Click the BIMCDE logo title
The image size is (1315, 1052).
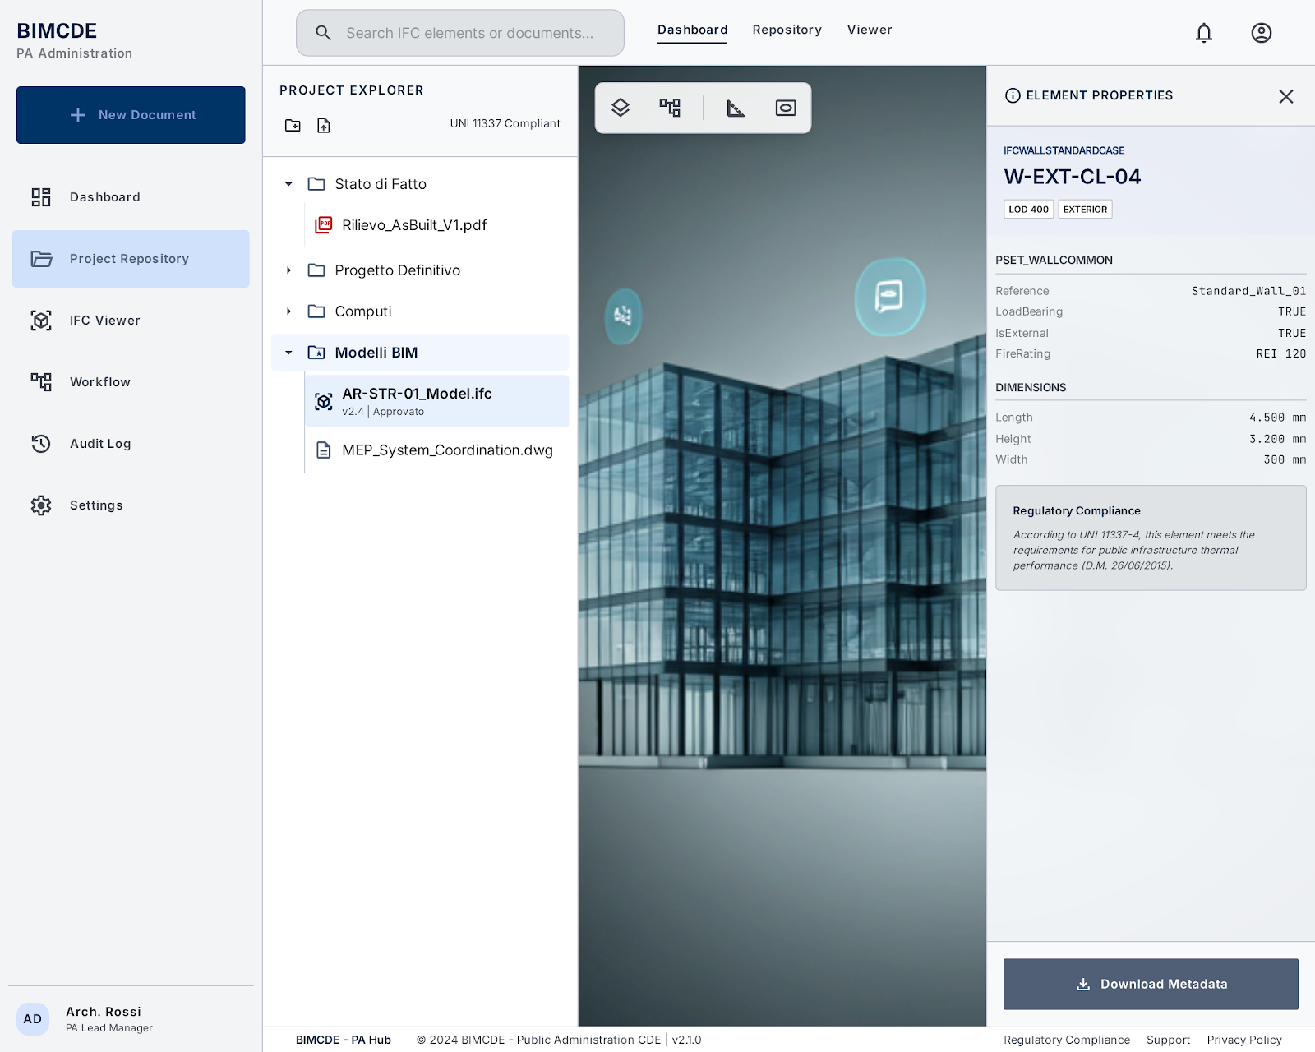tap(57, 30)
